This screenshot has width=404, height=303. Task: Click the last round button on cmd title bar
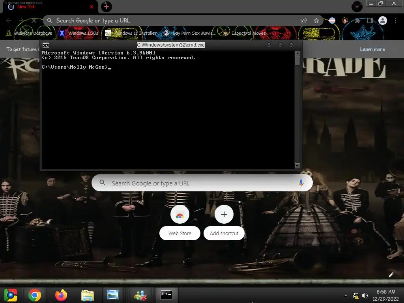pyautogui.click(x=291, y=45)
